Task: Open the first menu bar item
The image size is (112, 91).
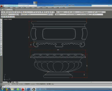Action: pyautogui.click(x=6, y=8)
